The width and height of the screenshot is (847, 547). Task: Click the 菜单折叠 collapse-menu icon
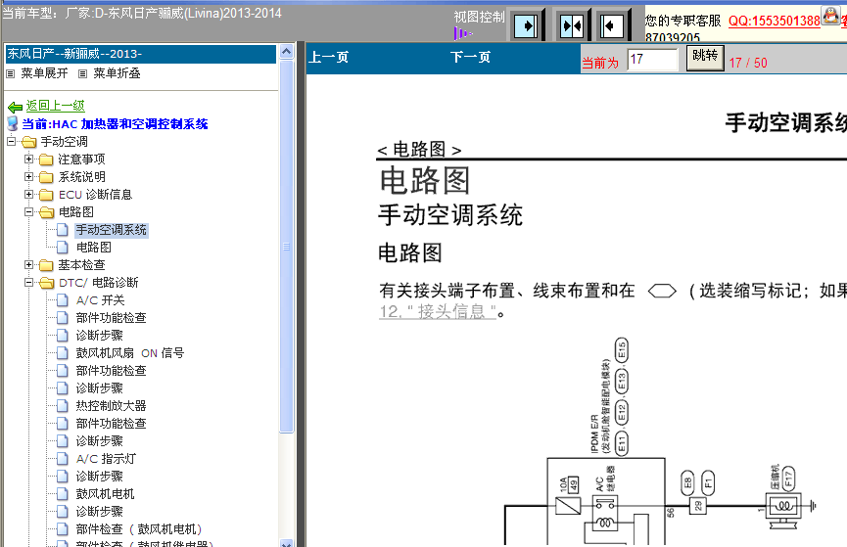coord(82,73)
